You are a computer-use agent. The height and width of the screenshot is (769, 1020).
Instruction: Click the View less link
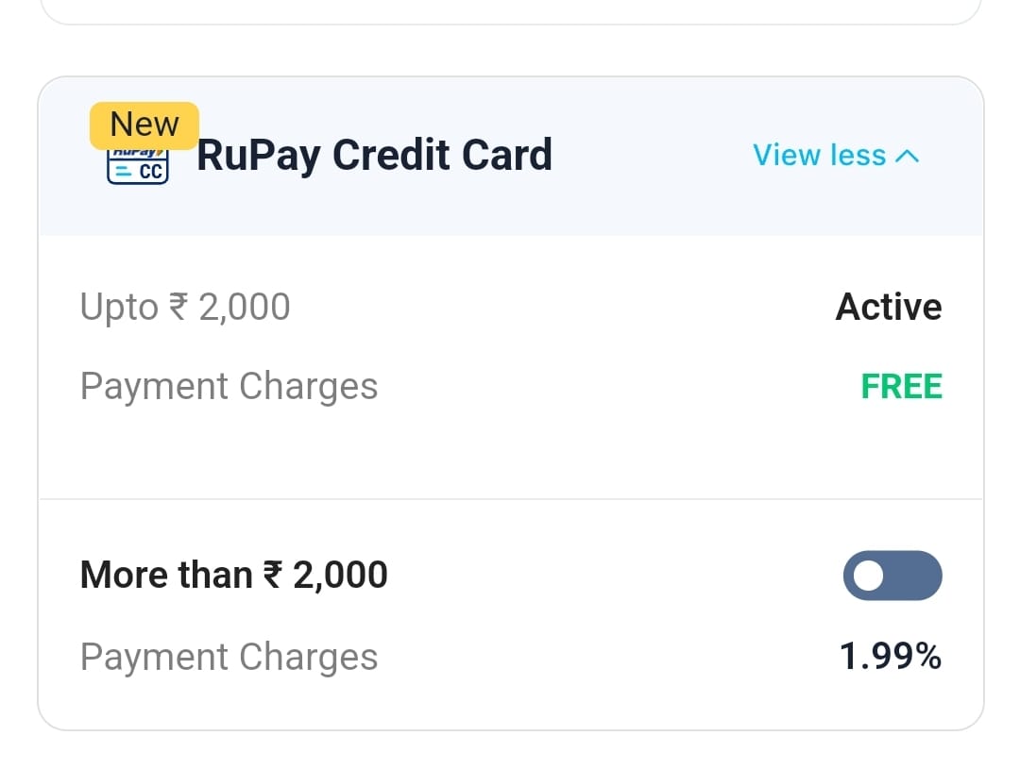point(819,156)
